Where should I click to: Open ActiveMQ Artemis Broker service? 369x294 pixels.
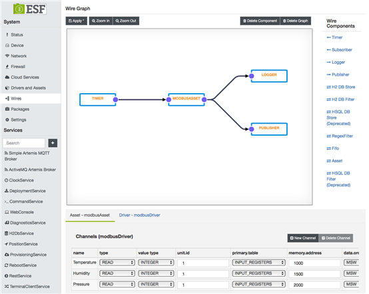(30, 170)
